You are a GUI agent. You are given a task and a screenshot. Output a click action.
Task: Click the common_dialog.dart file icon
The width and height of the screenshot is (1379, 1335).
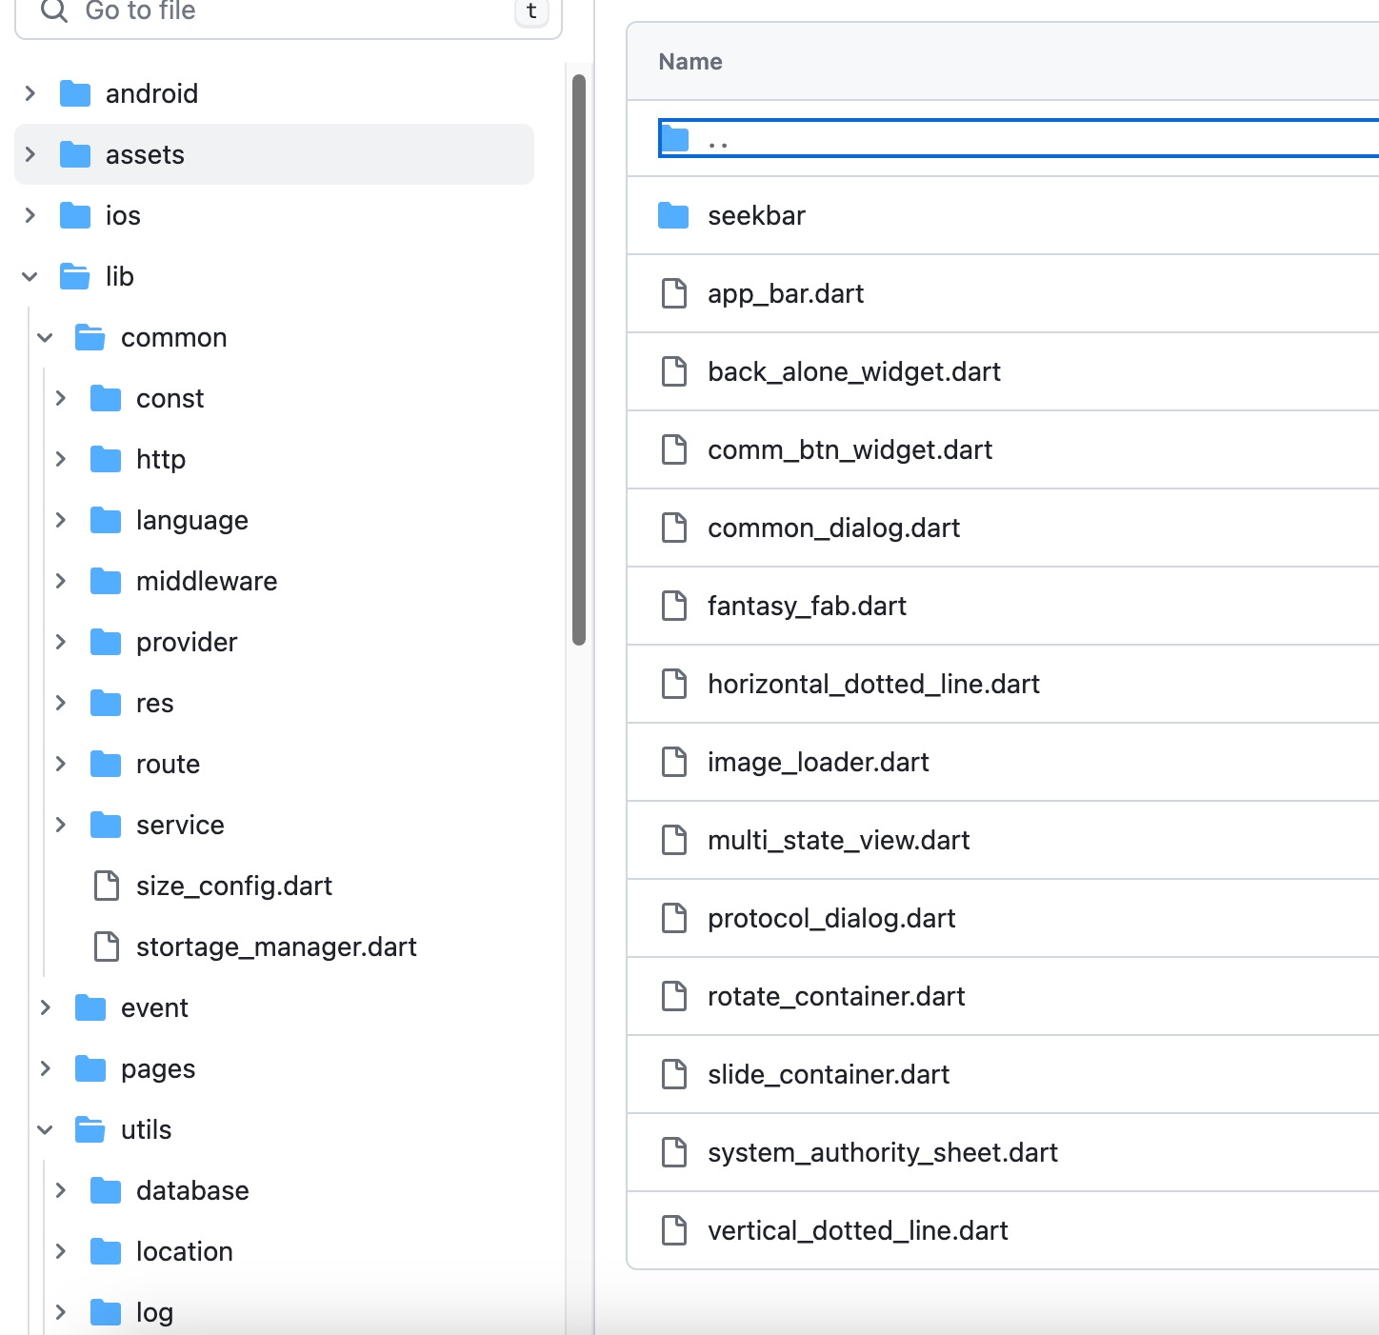(x=674, y=528)
